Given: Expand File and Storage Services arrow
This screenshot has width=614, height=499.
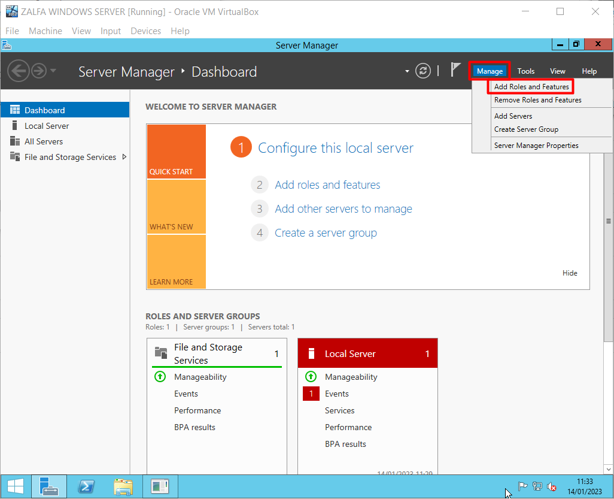Looking at the screenshot, I should [124, 157].
